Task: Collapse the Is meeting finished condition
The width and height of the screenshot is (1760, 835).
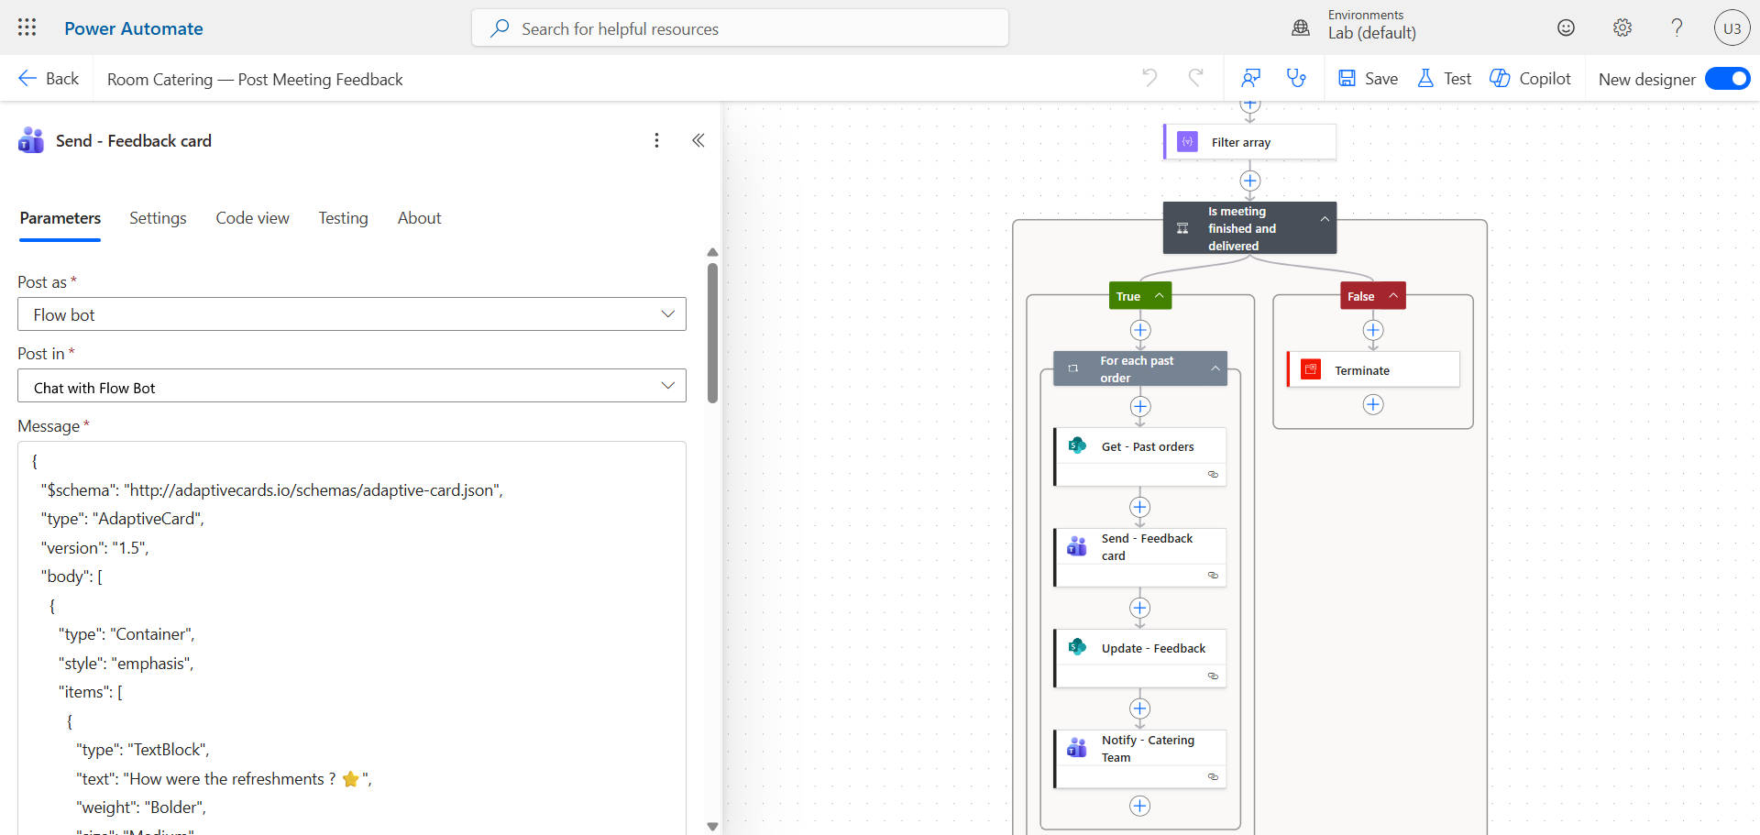Action: (x=1325, y=219)
